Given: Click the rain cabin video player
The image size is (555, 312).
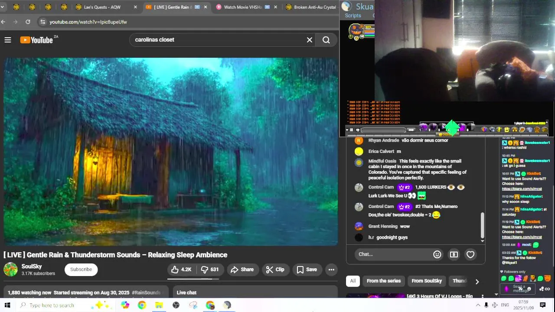Looking at the screenshot, I should (170, 152).
